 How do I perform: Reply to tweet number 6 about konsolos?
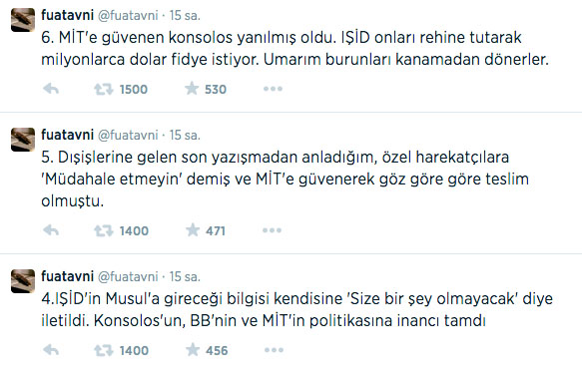51,89
